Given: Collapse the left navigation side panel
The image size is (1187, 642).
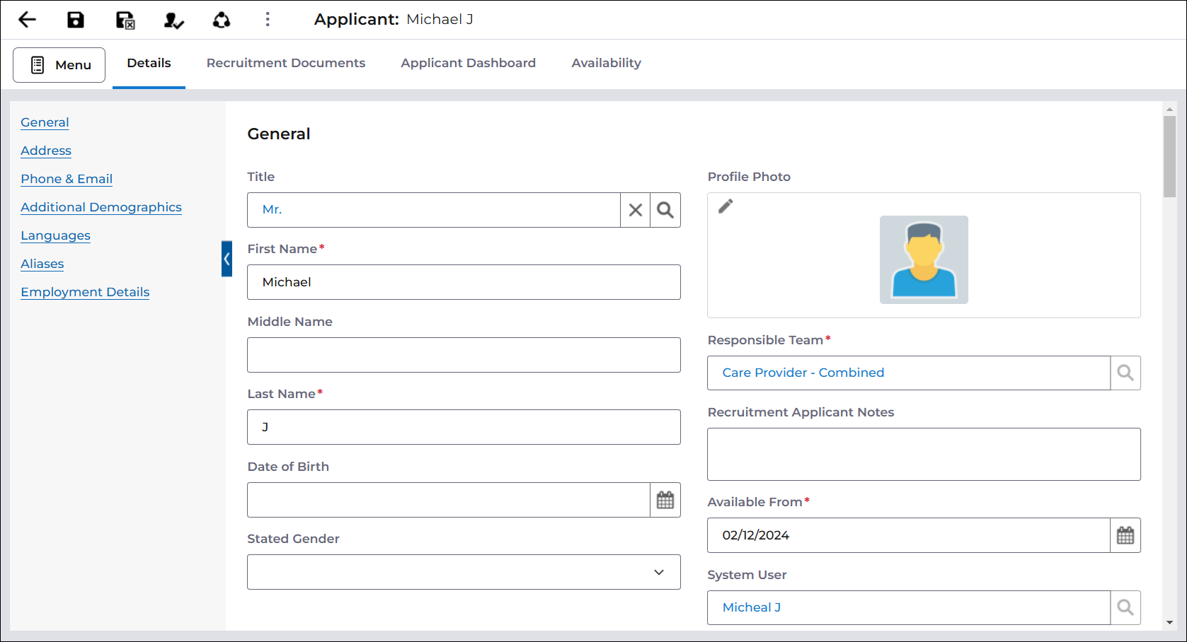Looking at the screenshot, I should click(226, 259).
